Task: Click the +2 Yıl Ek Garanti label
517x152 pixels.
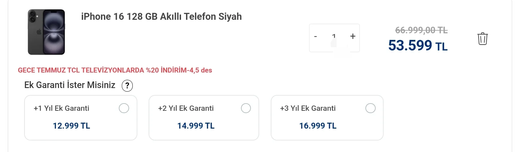Action: (186, 108)
